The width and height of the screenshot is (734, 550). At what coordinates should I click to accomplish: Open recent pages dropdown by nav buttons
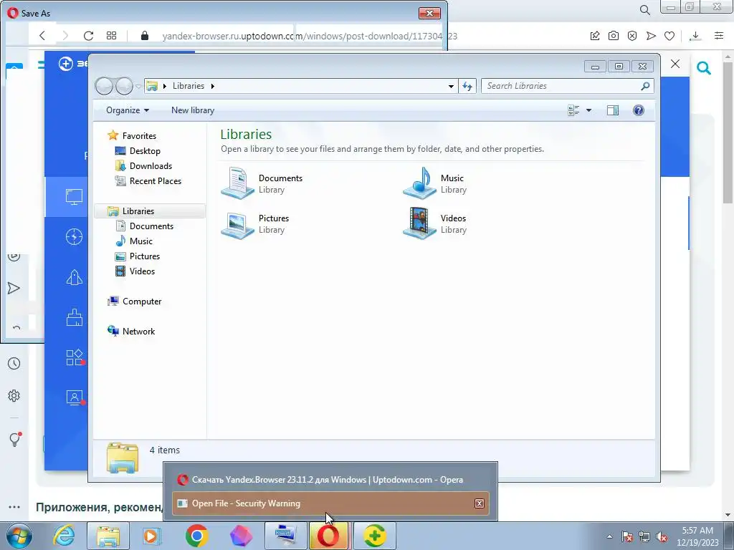pos(138,86)
